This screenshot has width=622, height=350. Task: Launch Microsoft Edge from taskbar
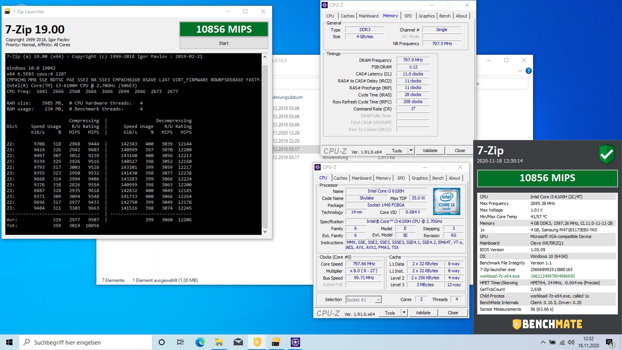click(200, 342)
